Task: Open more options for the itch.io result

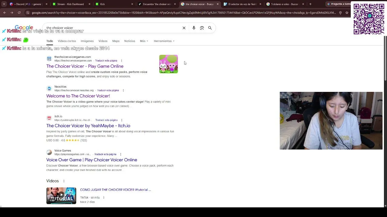Action: [122, 120]
